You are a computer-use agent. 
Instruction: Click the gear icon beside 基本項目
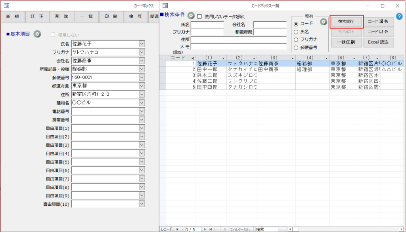coord(37,34)
